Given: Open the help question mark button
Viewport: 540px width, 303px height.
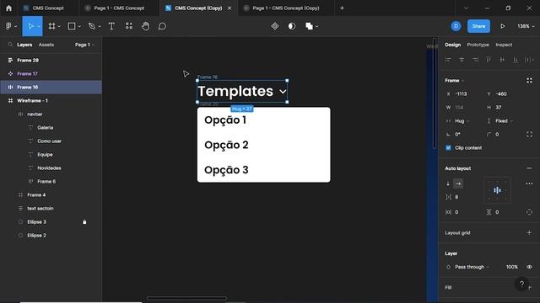Looking at the screenshot, I should pos(521,284).
